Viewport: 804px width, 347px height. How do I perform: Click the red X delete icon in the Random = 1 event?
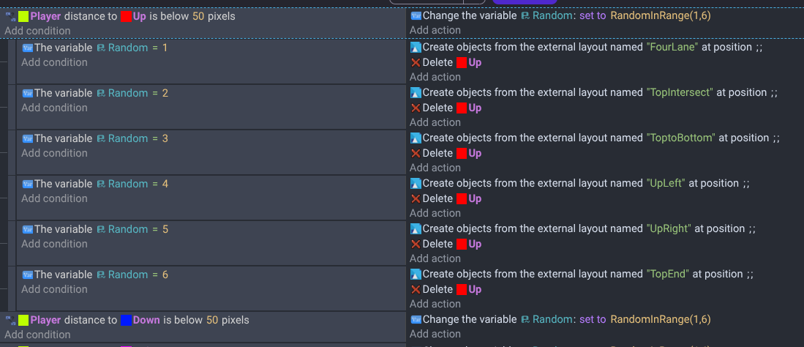416,62
